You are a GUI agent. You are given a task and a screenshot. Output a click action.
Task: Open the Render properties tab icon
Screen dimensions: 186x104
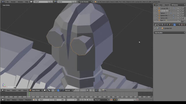[160, 25]
